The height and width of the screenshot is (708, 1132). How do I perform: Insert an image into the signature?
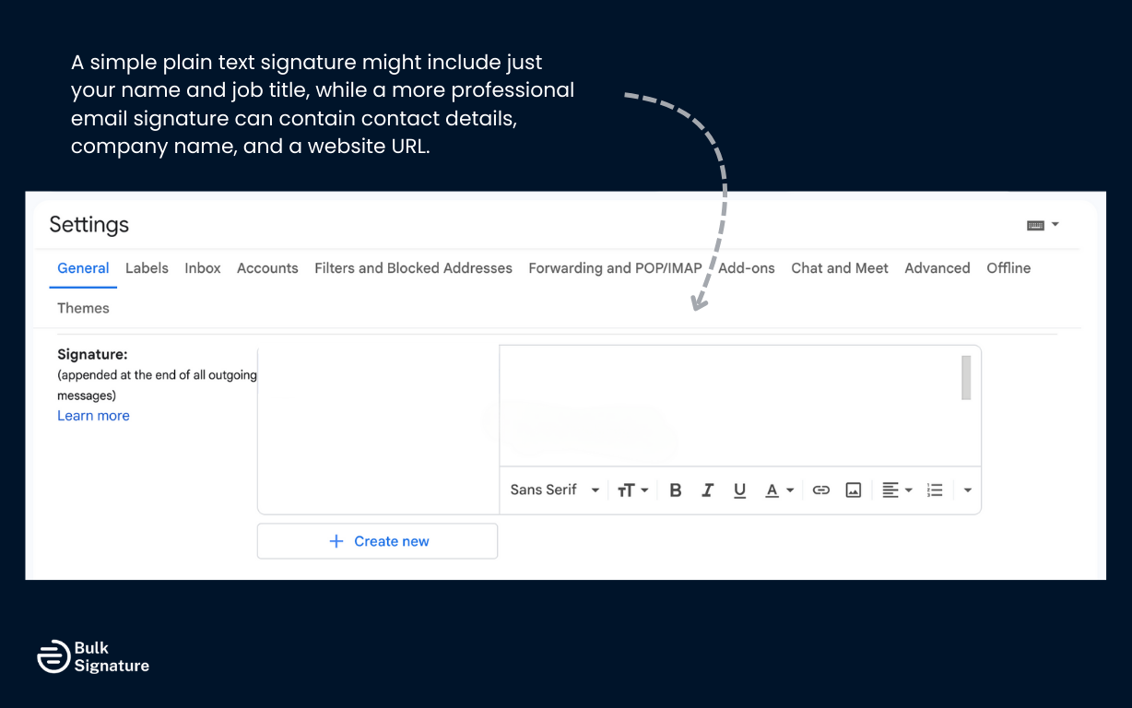[853, 490]
